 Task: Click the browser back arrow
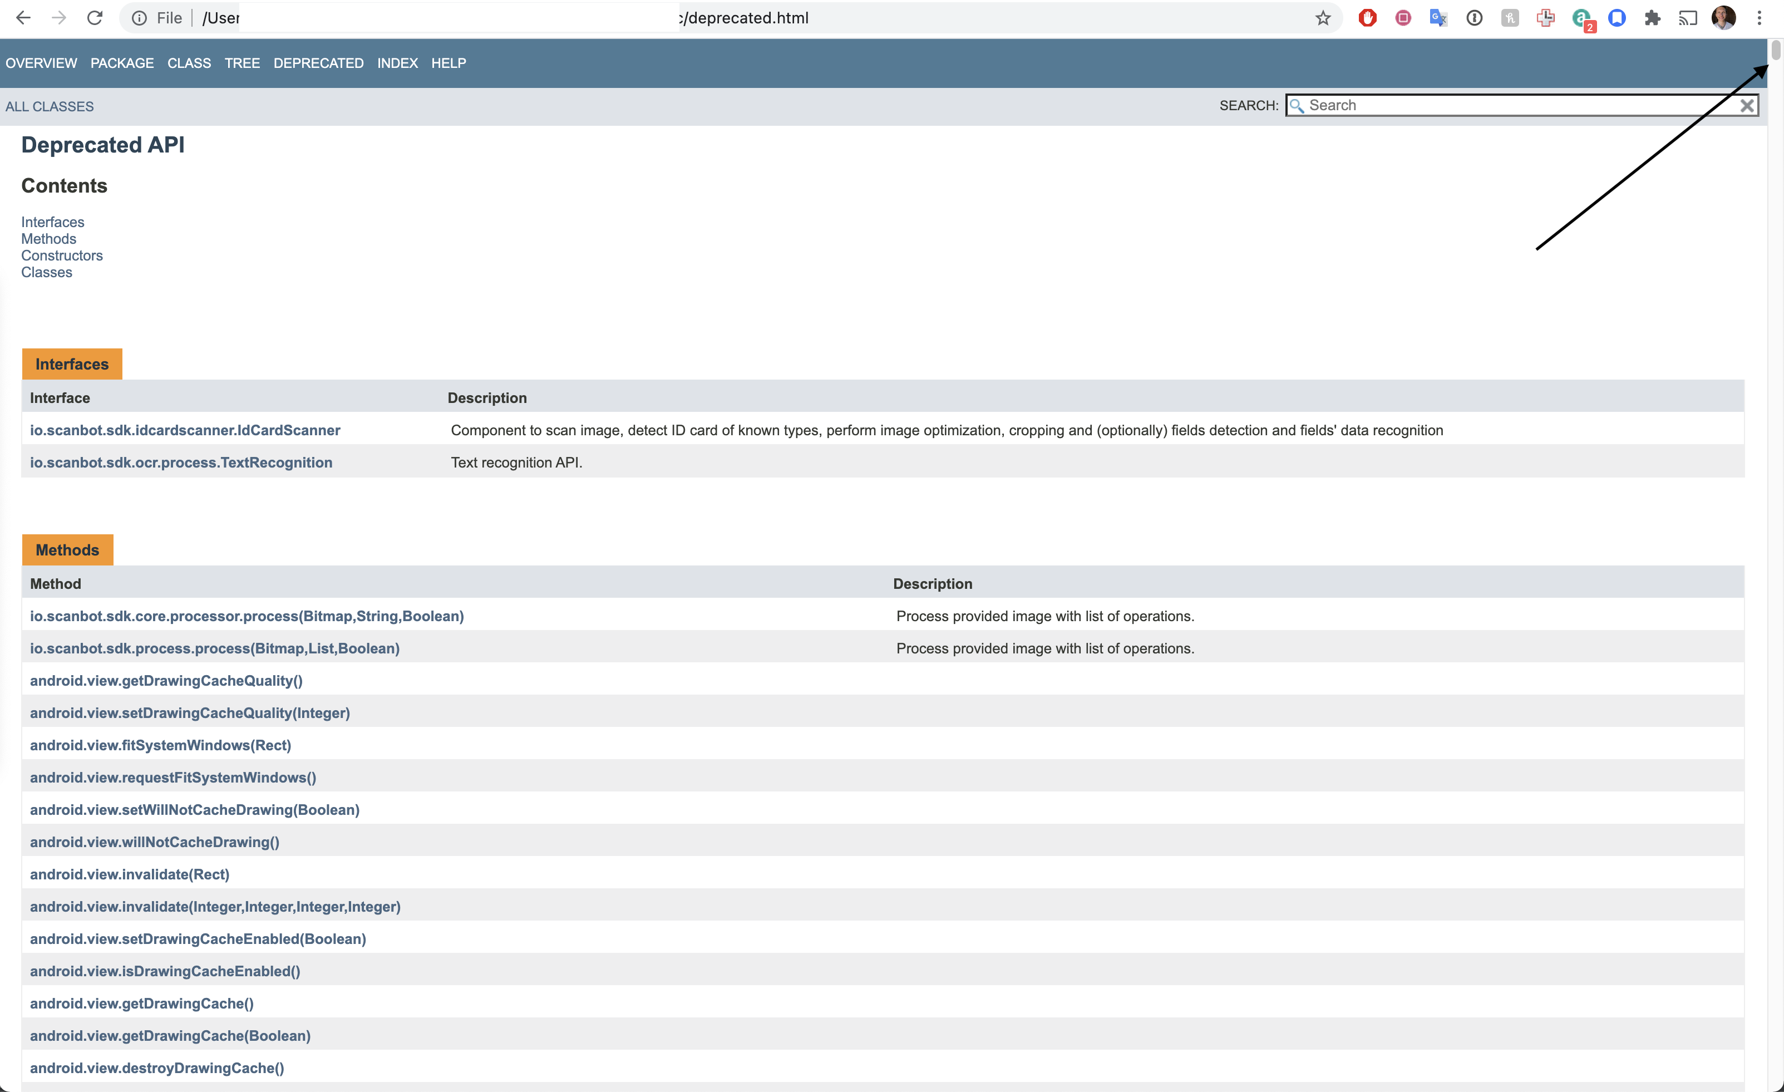(23, 18)
